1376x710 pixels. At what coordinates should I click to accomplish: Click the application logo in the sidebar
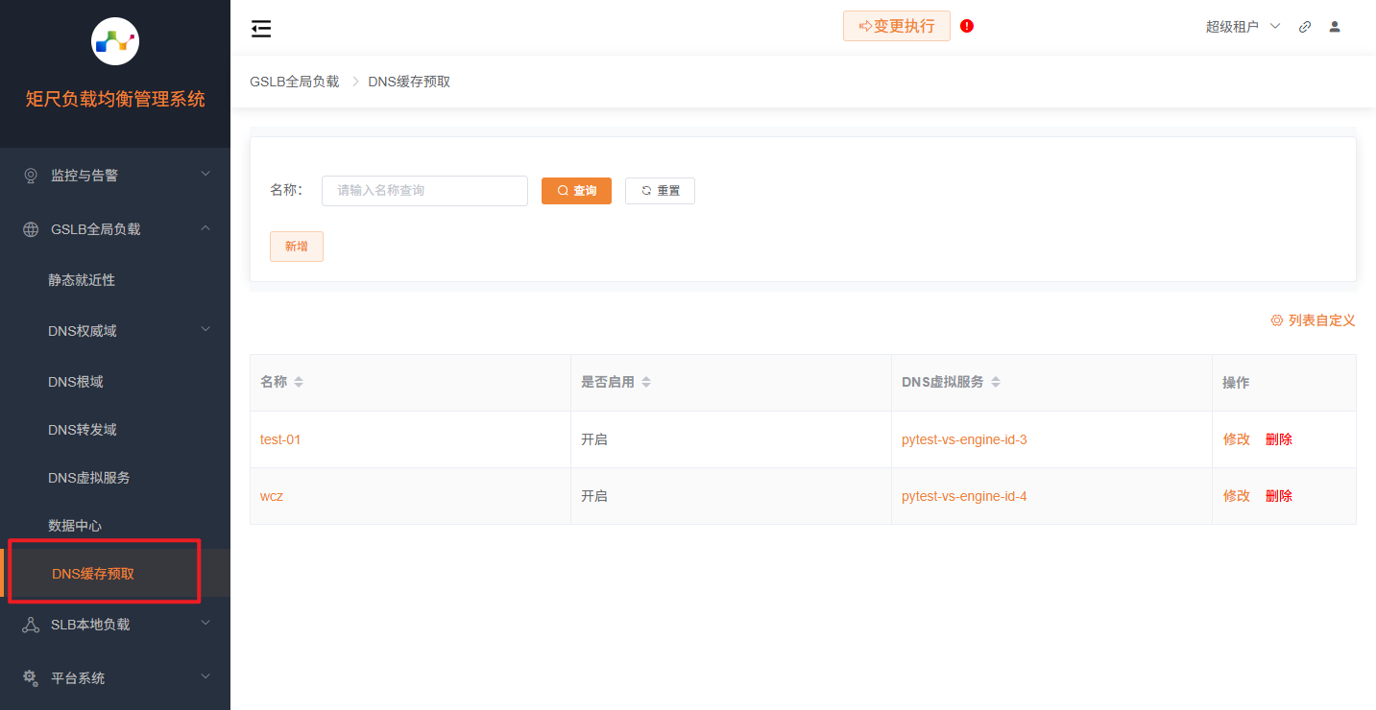[115, 41]
